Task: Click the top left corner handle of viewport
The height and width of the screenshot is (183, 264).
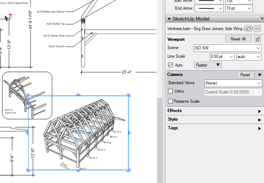Action: point(28,95)
